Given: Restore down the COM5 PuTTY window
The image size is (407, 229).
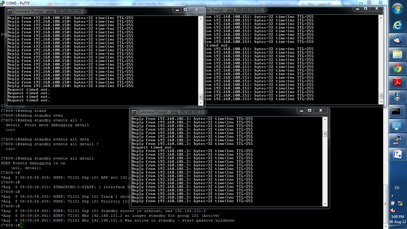Looking at the screenshot, I should pyautogui.click(x=369, y=2).
